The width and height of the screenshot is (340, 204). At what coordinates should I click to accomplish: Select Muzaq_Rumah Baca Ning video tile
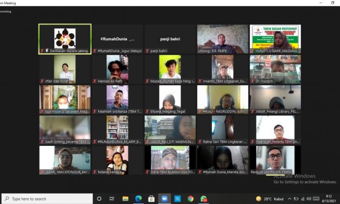tap(170, 69)
